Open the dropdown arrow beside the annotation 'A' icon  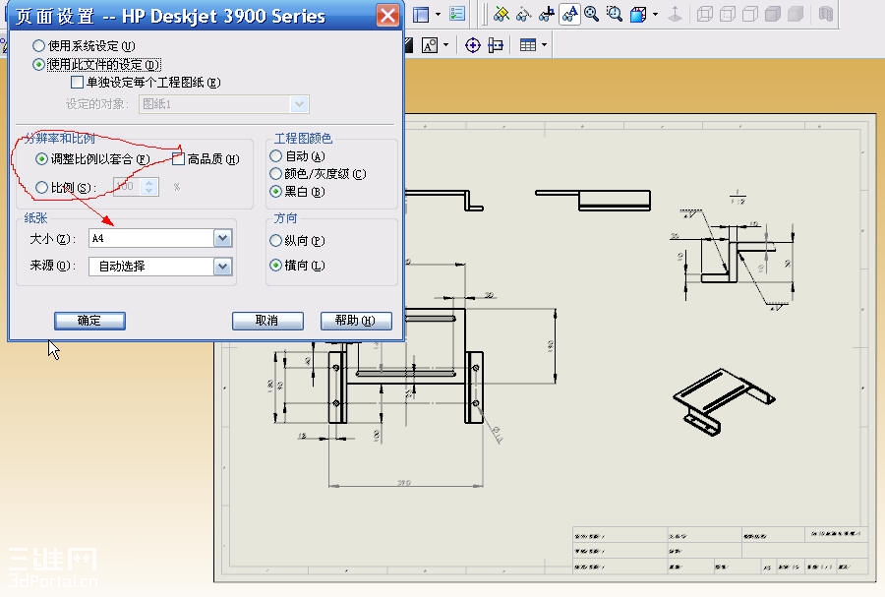(445, 45)
